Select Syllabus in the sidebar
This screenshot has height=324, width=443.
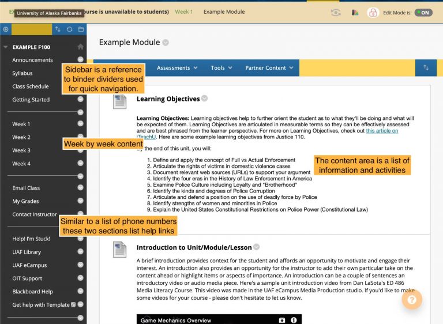tap(22, 73)
